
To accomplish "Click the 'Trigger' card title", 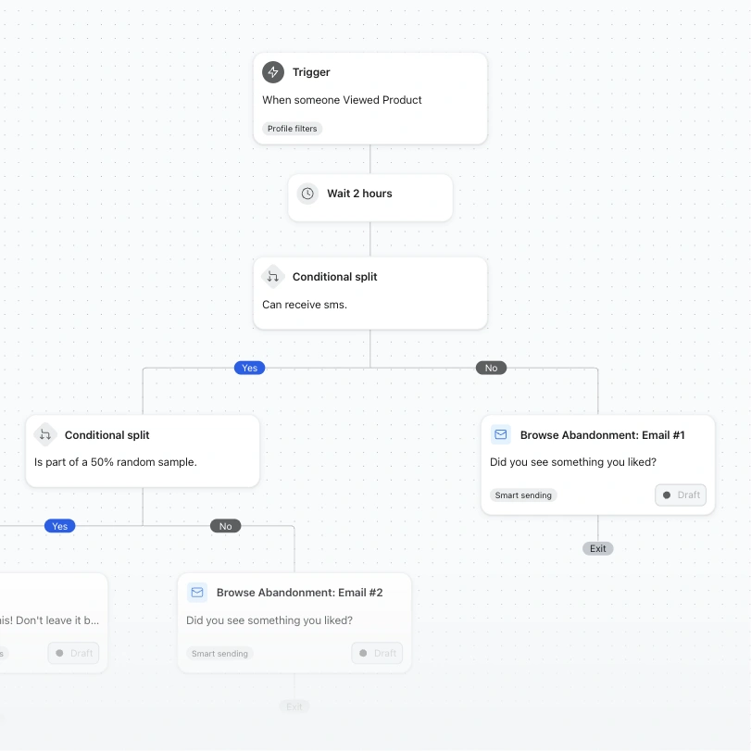I will coord(311,72).
